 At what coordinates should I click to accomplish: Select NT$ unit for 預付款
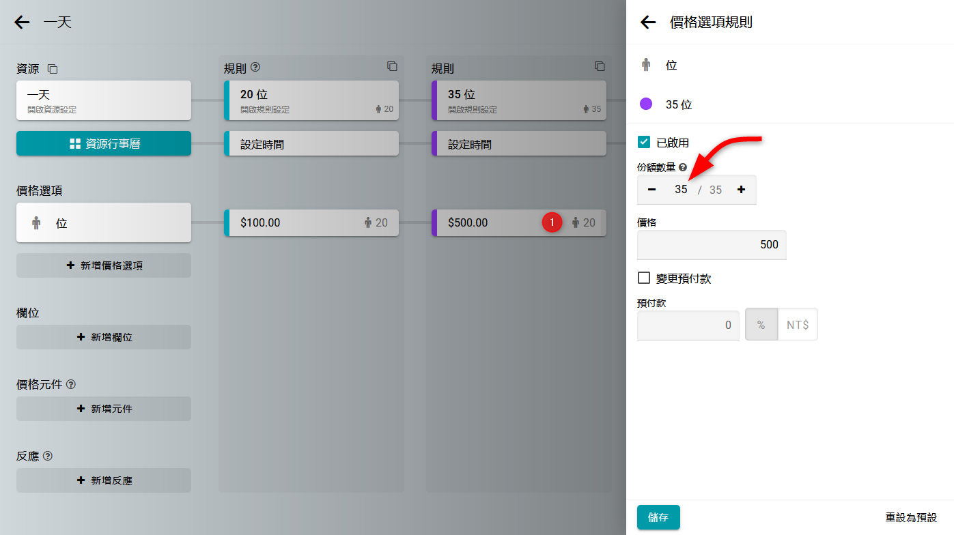click(797, 325)
